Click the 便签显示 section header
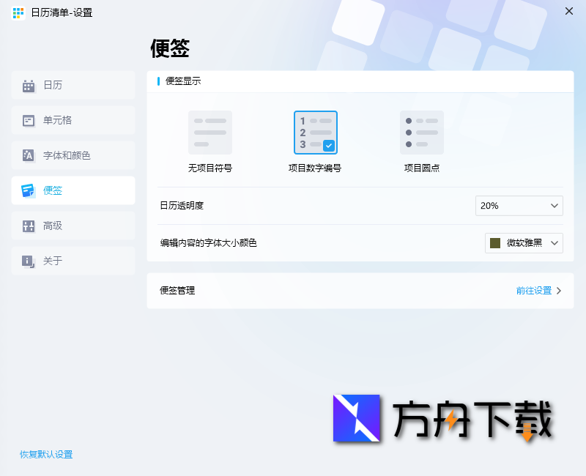Viewport: 586px width, 476px height. click(182, 81)
